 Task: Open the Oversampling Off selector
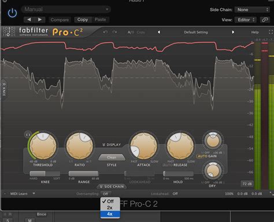click(x=105, y=194)
